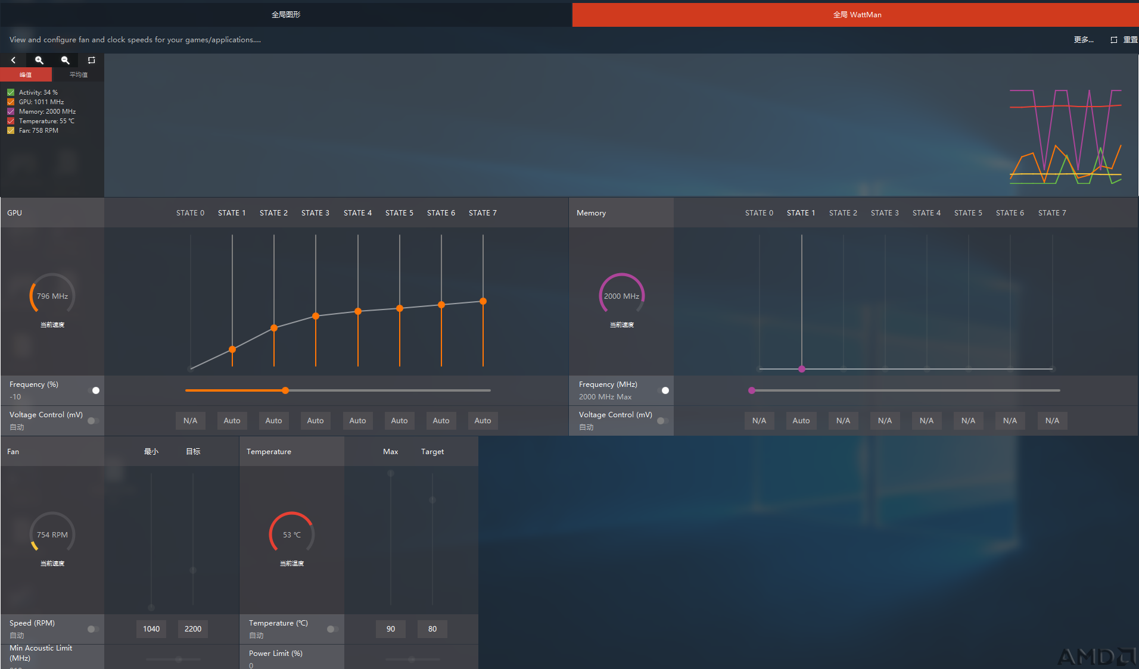Select the 平均值 average tab
Screen dimensions: 1139x669
pos(78,74)
